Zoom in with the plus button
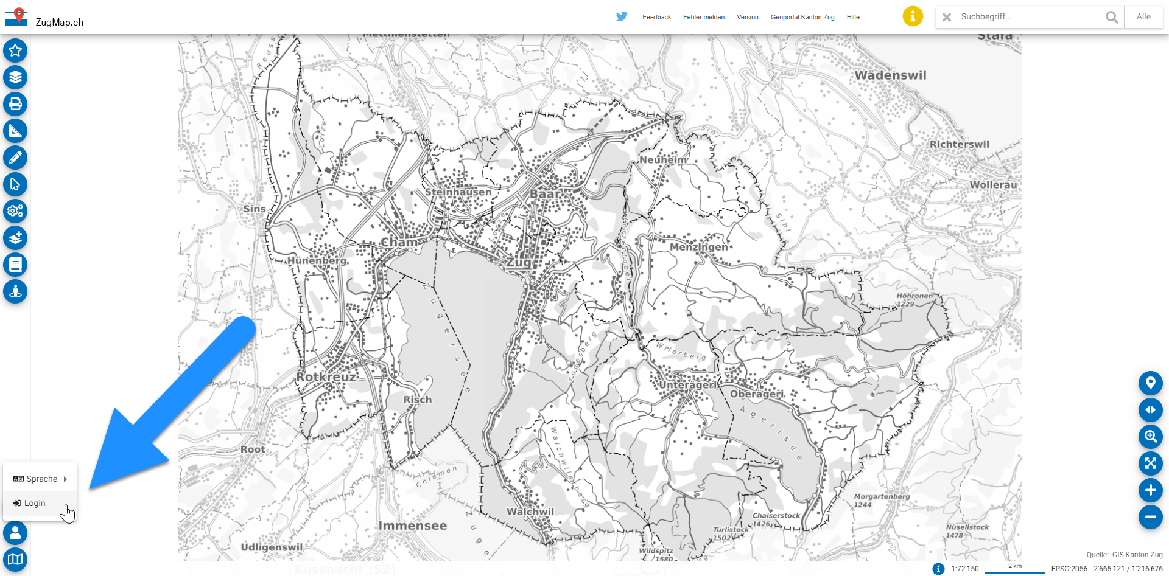 point(1150,490)
